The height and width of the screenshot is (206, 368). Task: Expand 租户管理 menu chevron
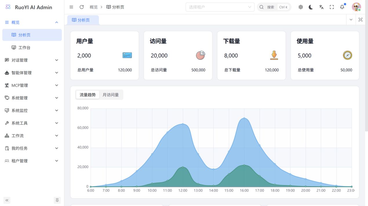click(x=57, y=161)
